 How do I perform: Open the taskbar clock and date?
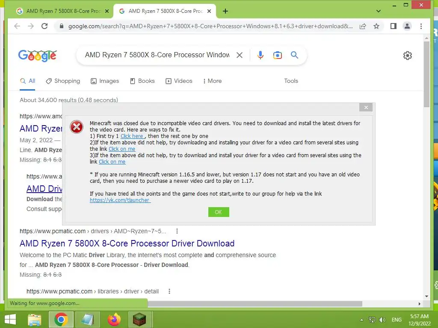click(x=419, y=320)
